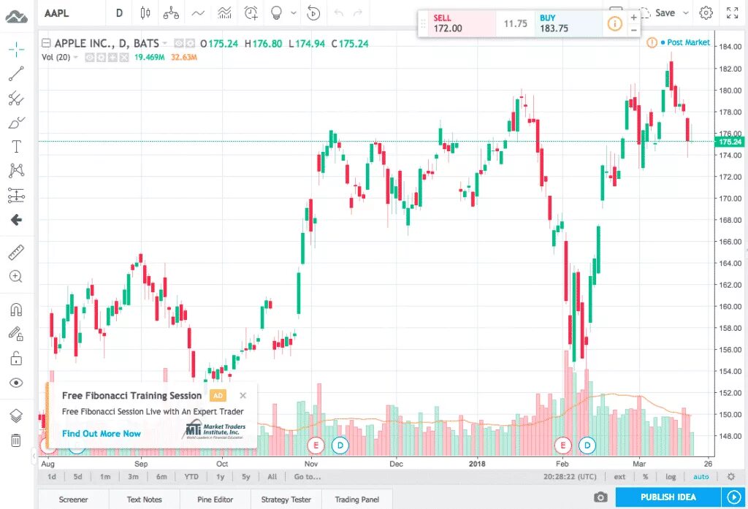Open the financials chart icon

(x=224, y=13)
